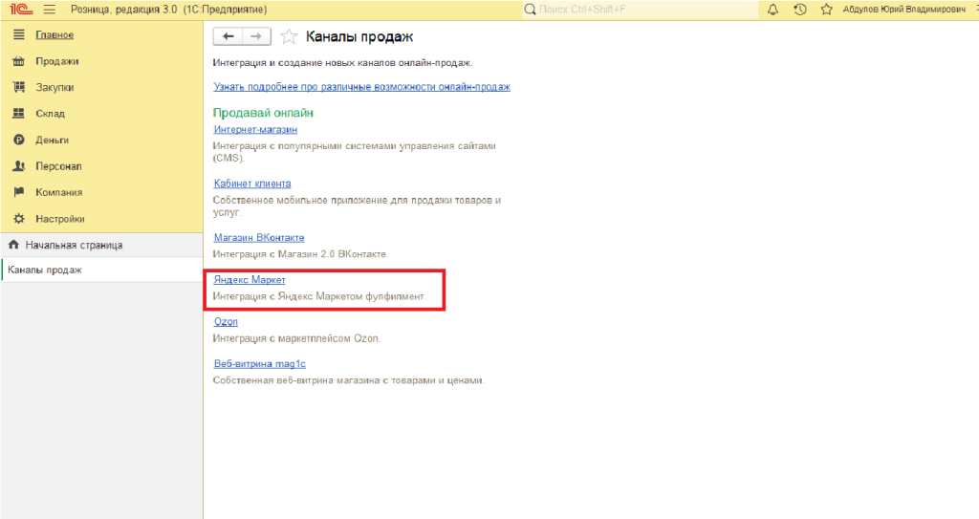Open favorites star icon in top bar

pos(827,10)
